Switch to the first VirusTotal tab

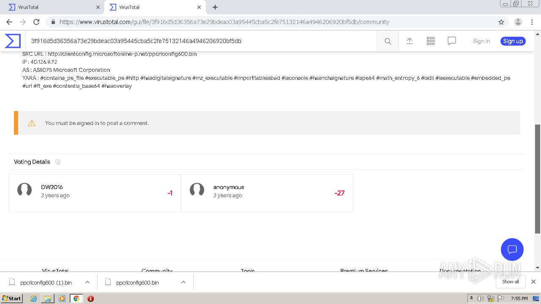pyautogui.click(x=53, y=7)
